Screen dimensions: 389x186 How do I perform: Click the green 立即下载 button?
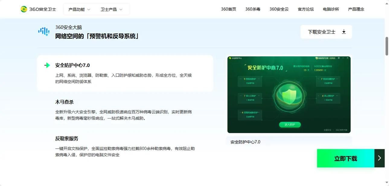click(x=346, y=158)
